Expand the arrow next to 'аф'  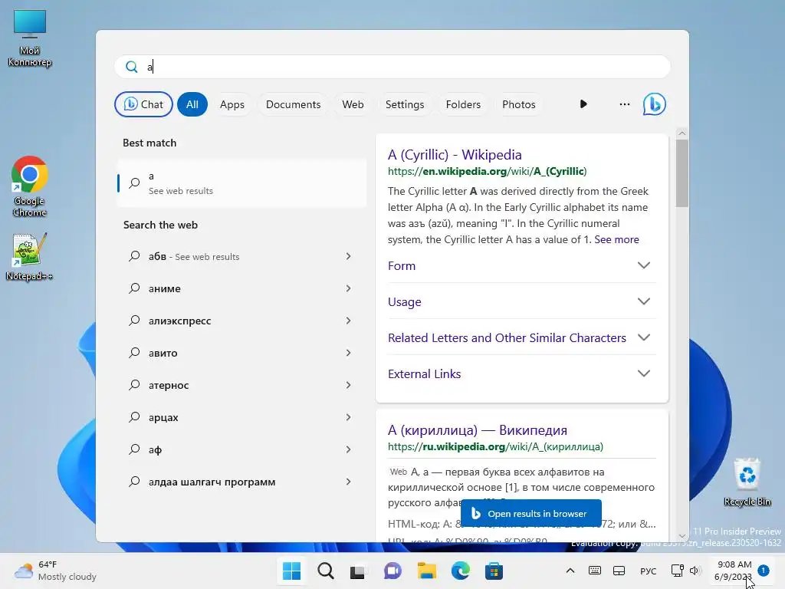[349, 449]
